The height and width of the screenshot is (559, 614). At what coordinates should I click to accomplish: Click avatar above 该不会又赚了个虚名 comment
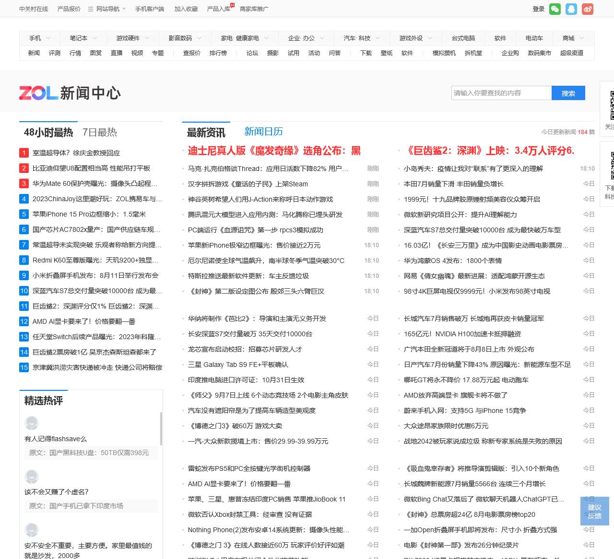click(x=32, y=476)
